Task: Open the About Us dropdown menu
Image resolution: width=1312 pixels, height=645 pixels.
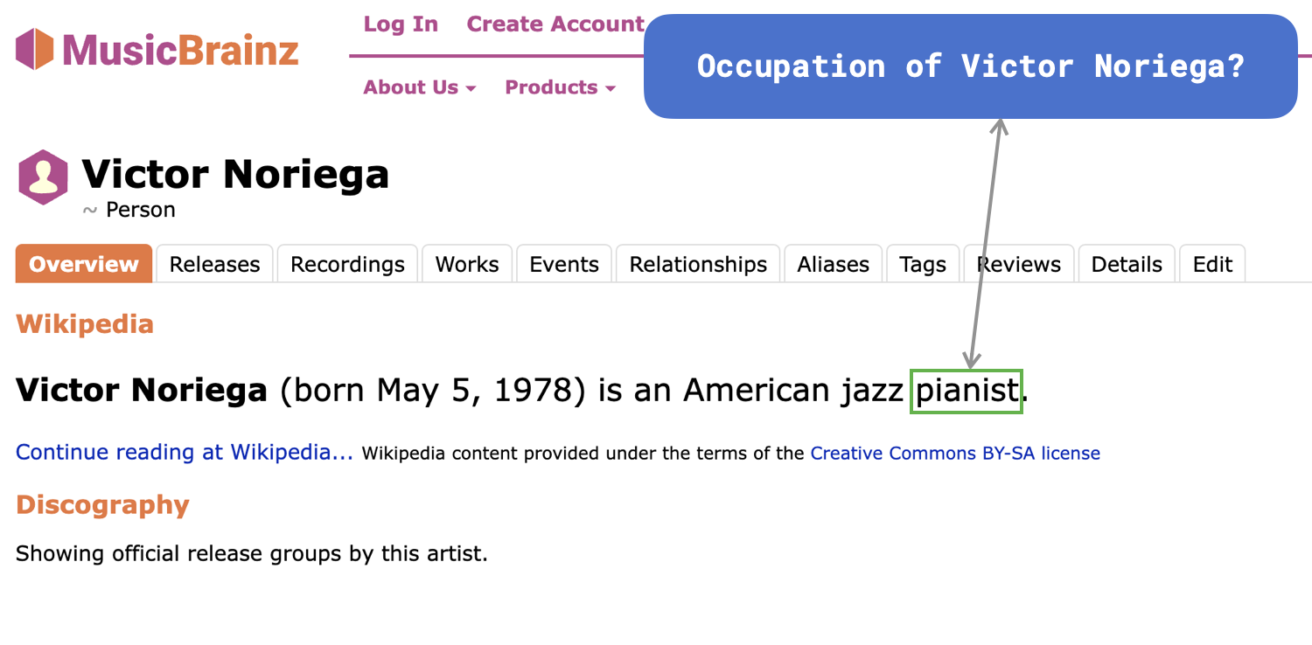Action: [x=420, y=87]
